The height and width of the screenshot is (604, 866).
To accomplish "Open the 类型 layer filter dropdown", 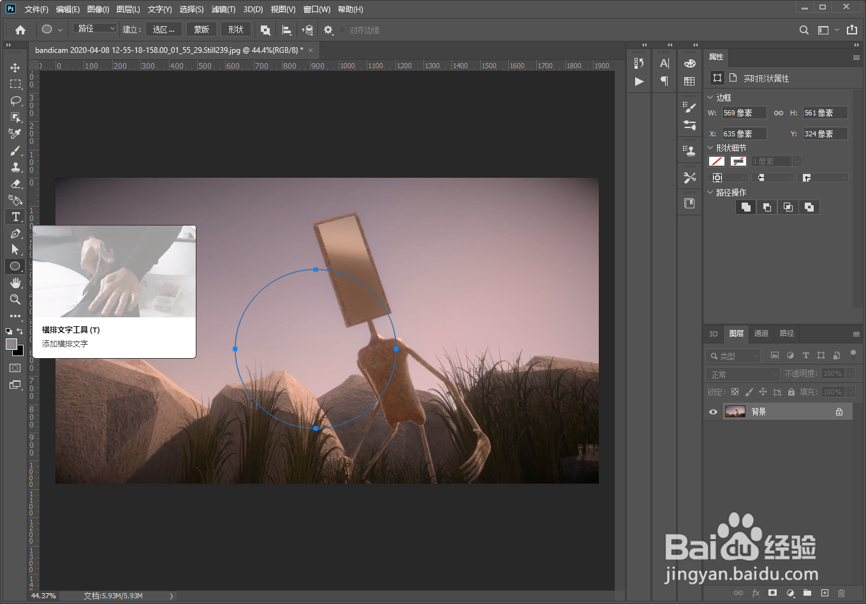I will pos(733,356).
